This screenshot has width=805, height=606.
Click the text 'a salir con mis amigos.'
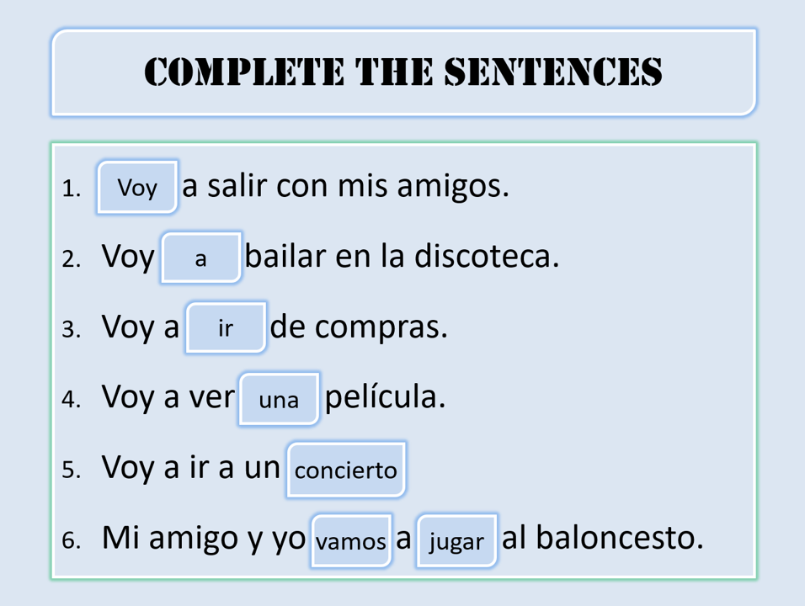pyautogui.click(x=345, y=186)
